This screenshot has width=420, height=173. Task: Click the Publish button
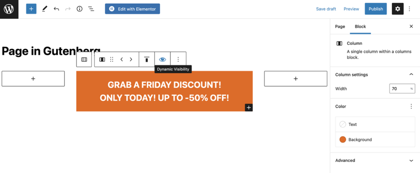(x=376, y=9)
